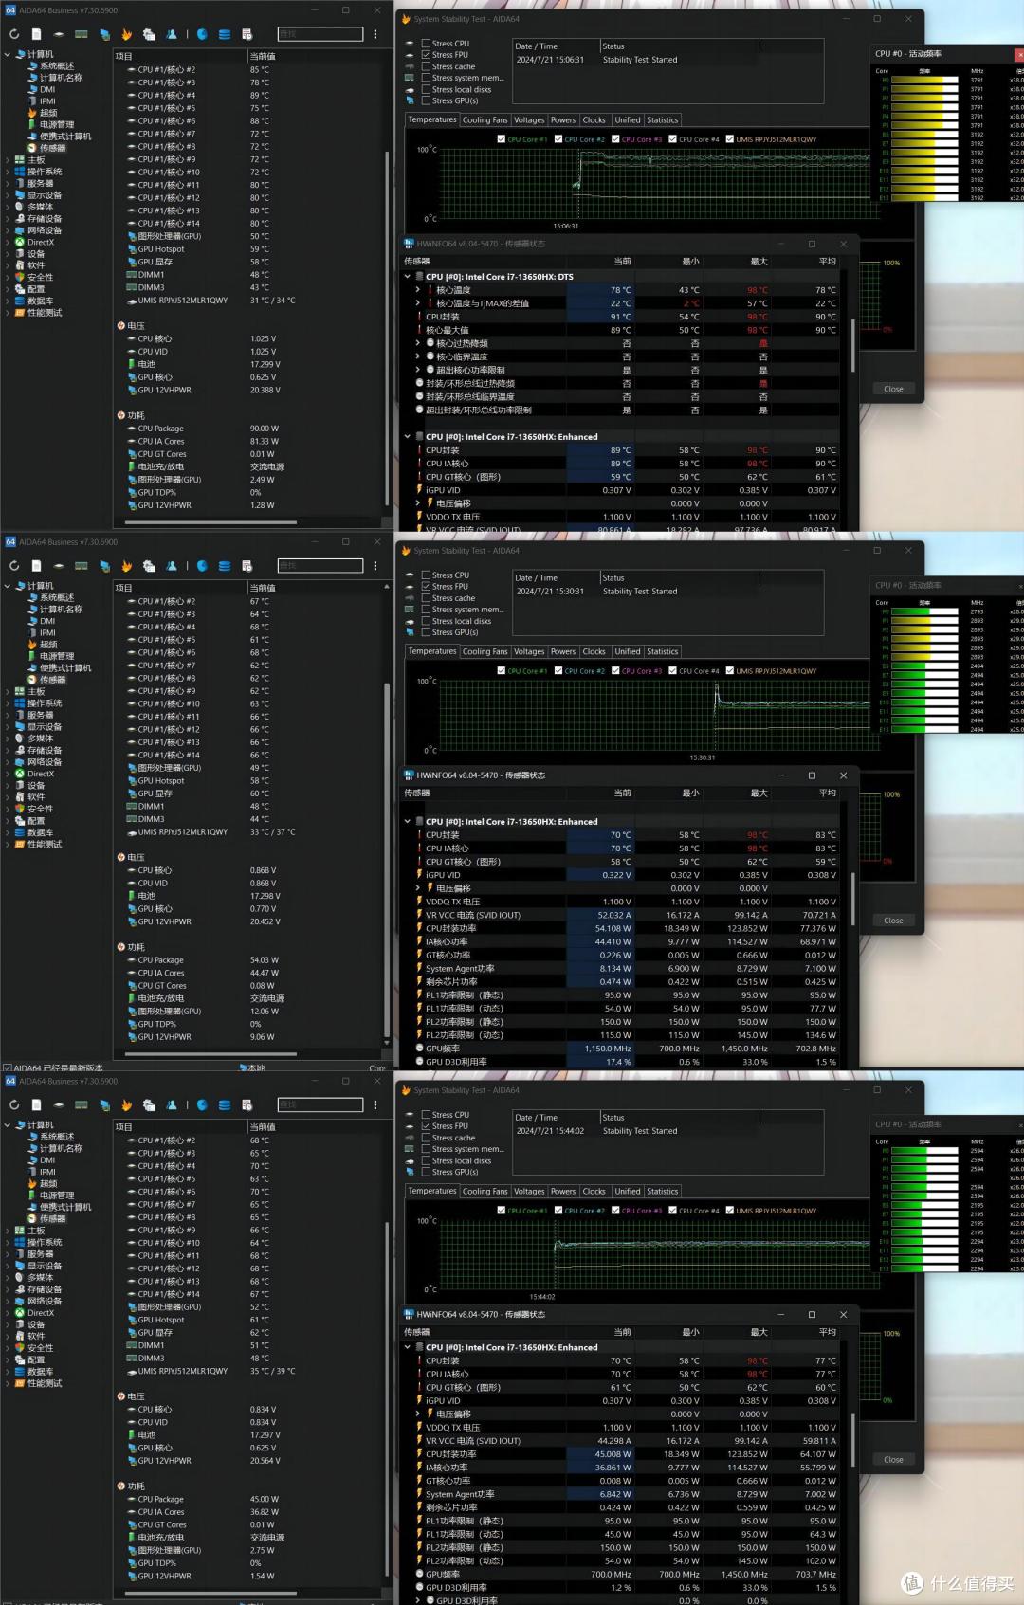Click HWiNFO64 title icon above DTS sensor section
The image size is (1024, 1605).
tap(410, 244)
